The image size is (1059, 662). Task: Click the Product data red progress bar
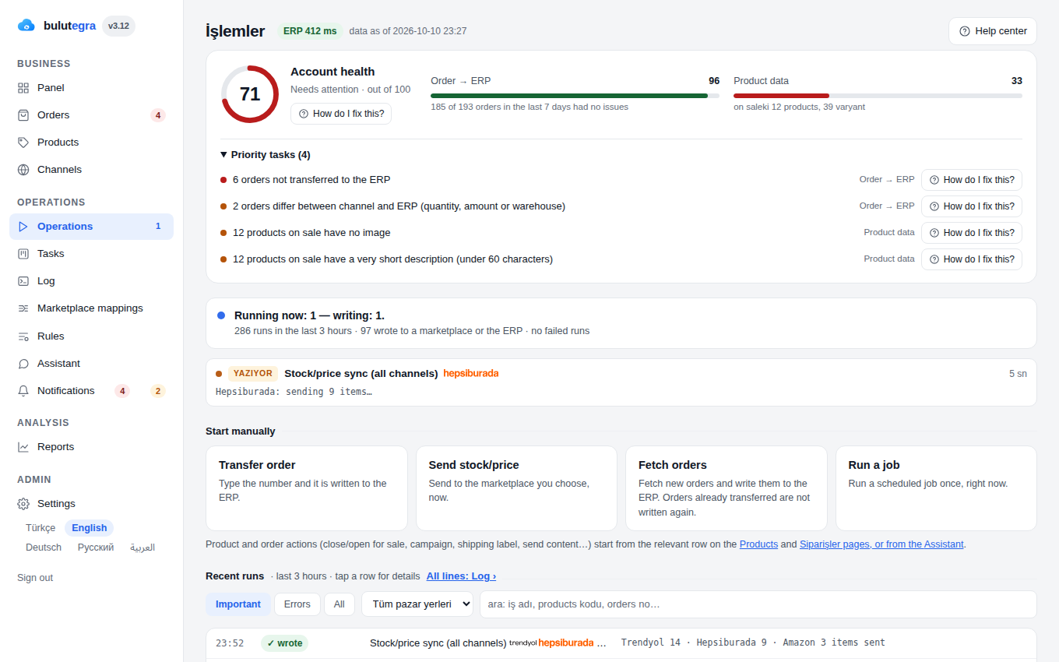pyautogui.click(x=878, y=96)
